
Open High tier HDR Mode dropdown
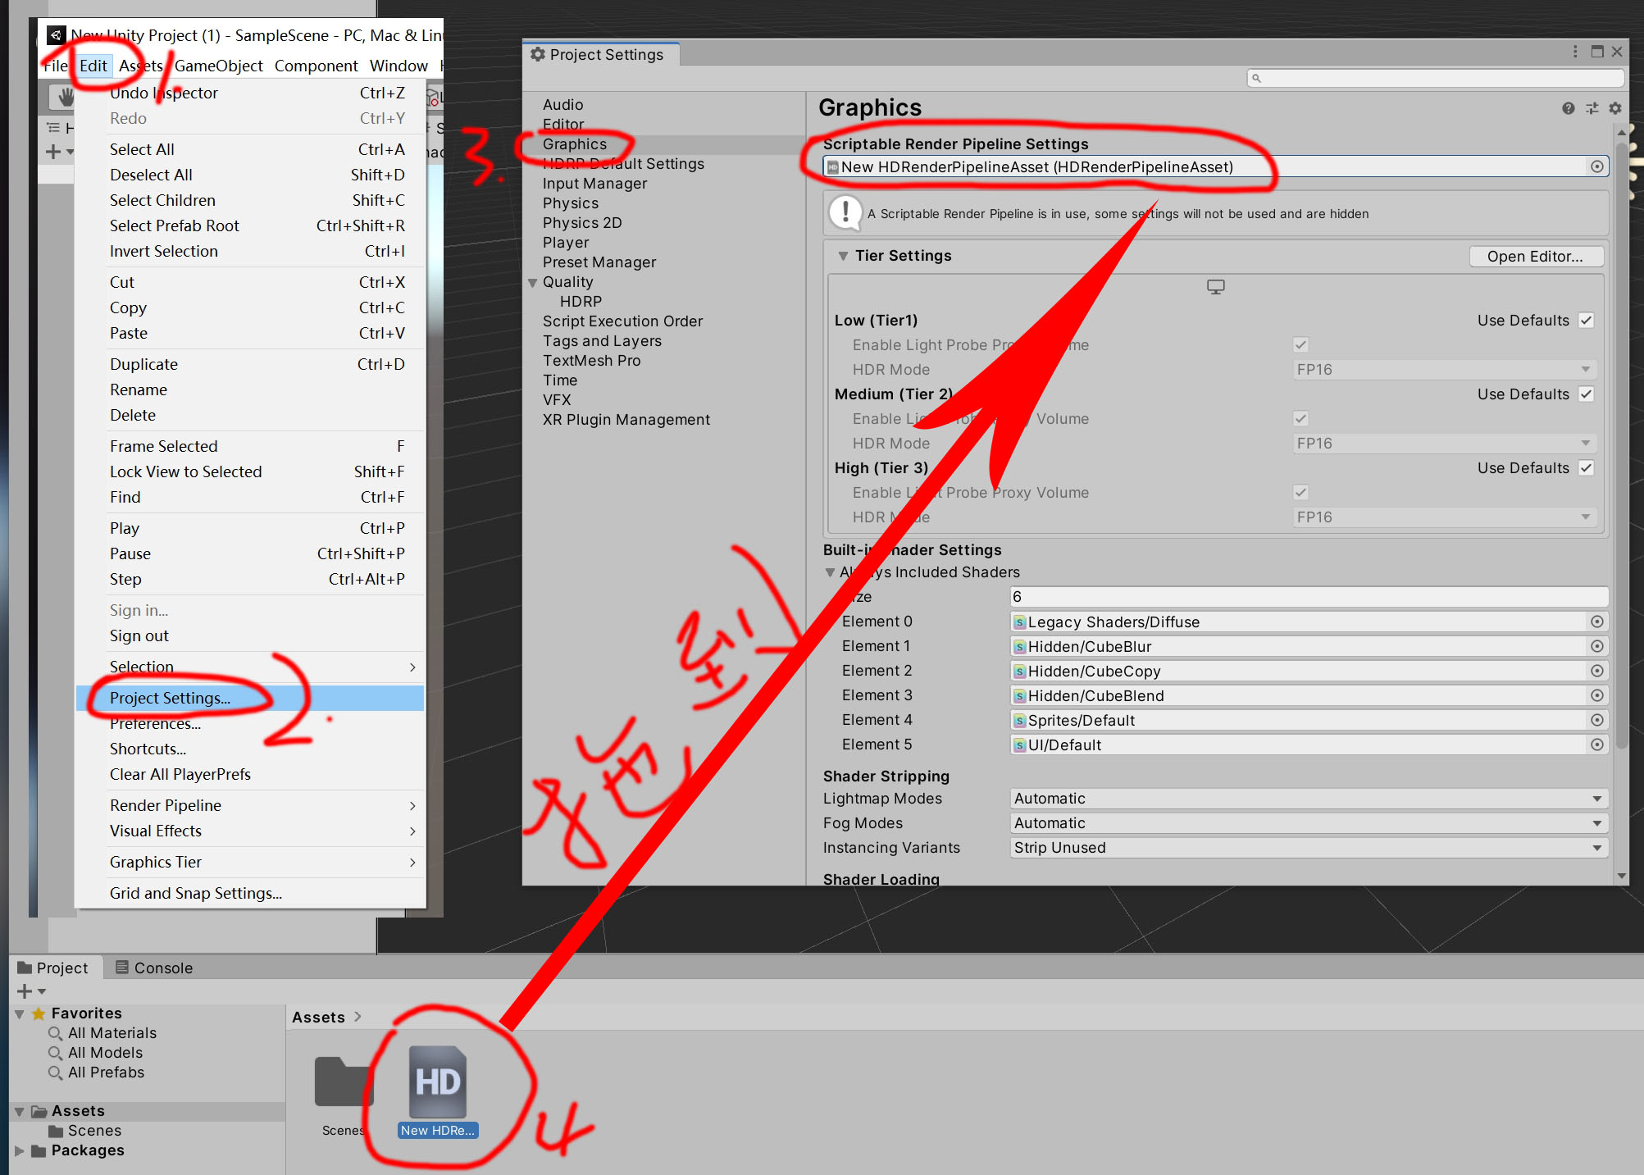click(x=1444, y=517)
